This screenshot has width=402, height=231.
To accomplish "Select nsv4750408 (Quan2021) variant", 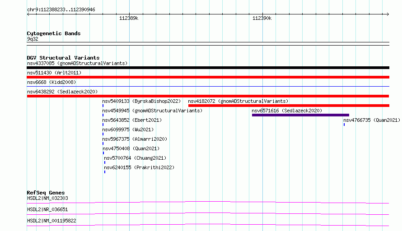I will point(131,148).
